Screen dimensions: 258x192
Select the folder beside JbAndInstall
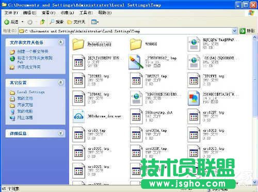[136, 44]
